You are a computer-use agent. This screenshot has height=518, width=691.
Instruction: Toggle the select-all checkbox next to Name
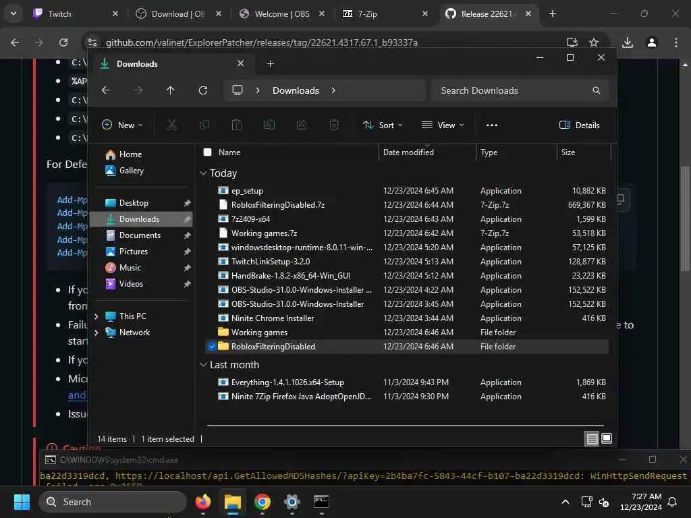click(x=208, y=152)
